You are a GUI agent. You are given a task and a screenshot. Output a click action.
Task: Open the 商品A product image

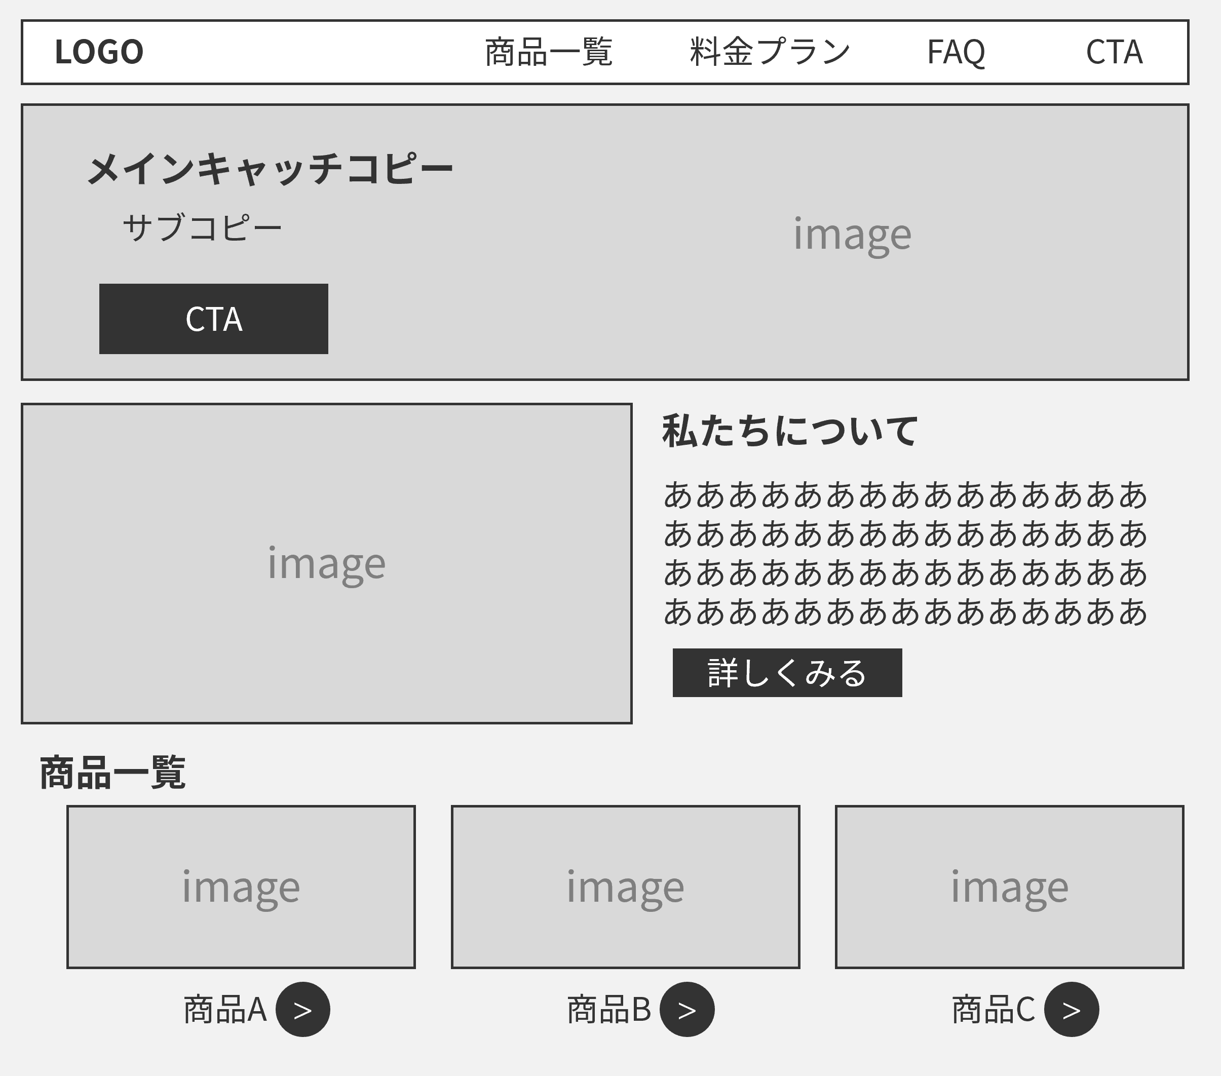pos(241,886)
